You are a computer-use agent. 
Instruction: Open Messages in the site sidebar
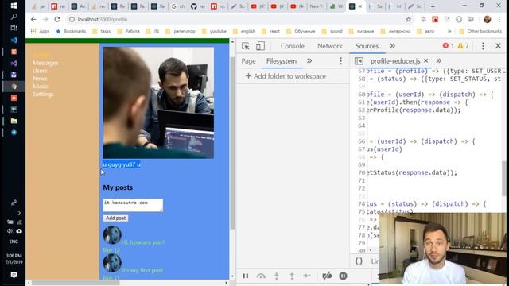tap(45, 63)
